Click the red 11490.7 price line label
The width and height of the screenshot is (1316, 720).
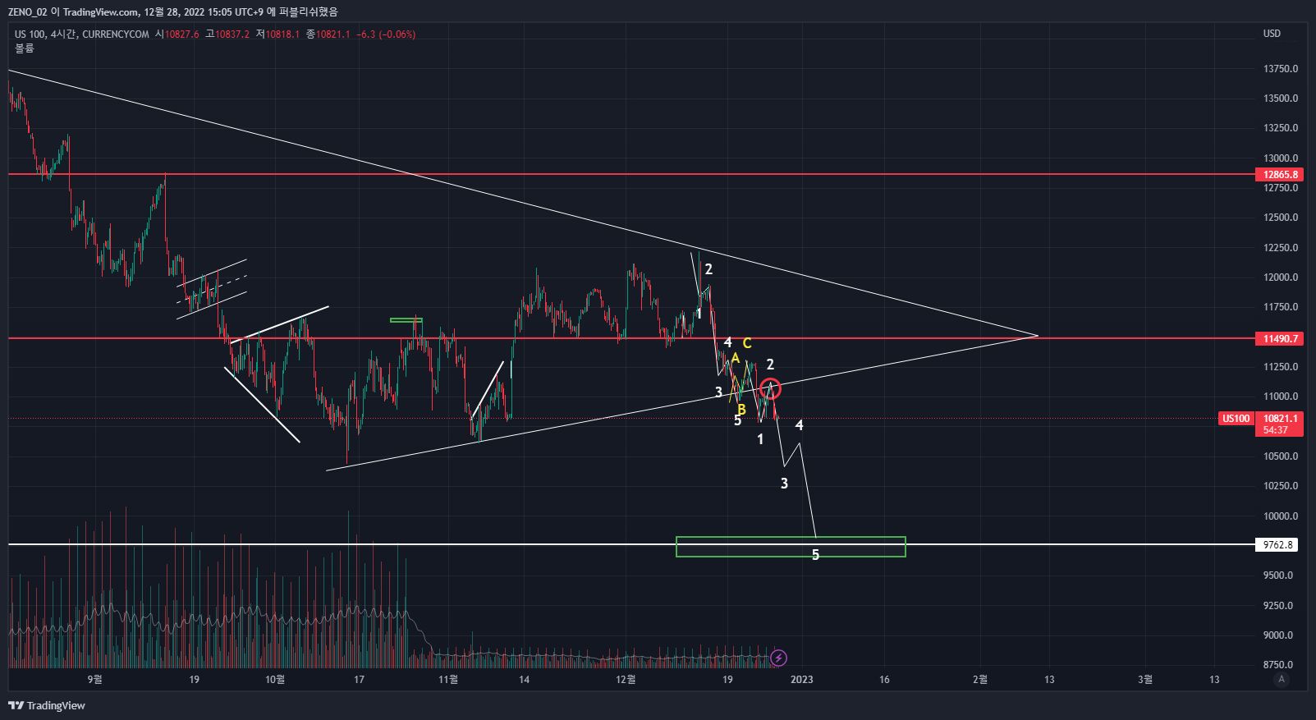1280,339
